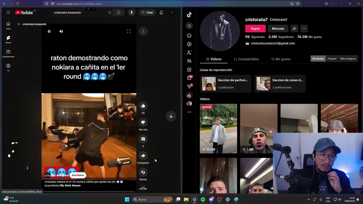Open the 98 Siguiendo following list
The width and height of the screenshot is (363, 204).
tap(255, 37)
